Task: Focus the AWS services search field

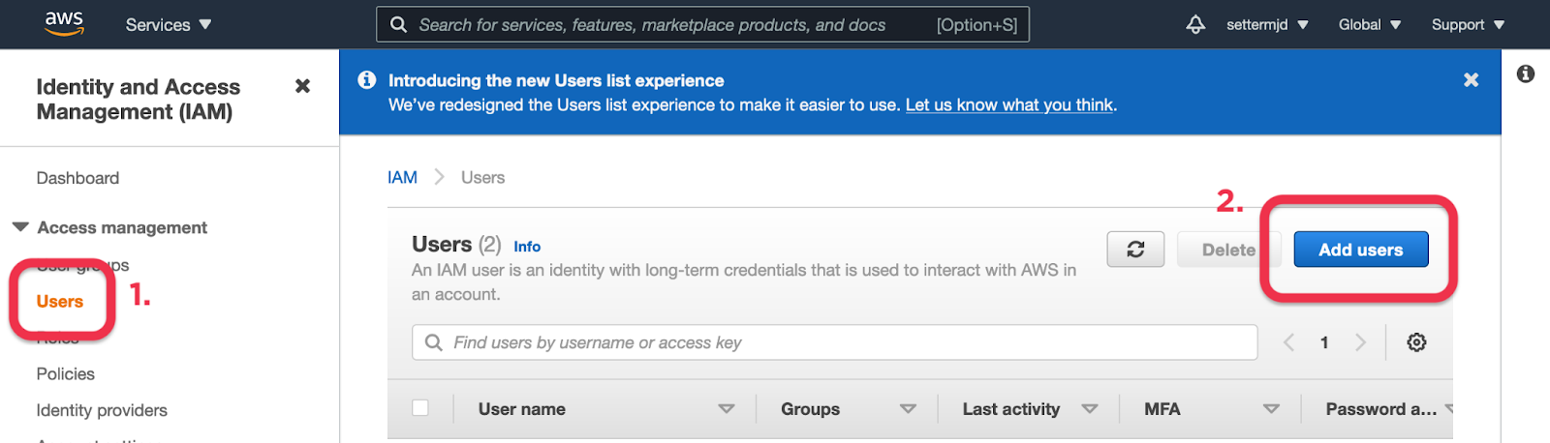Action: [702, 25]
